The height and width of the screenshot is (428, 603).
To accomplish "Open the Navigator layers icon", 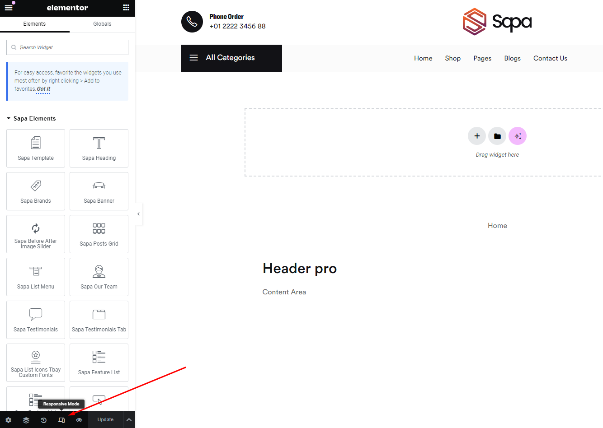I will [x=26, y=420].
